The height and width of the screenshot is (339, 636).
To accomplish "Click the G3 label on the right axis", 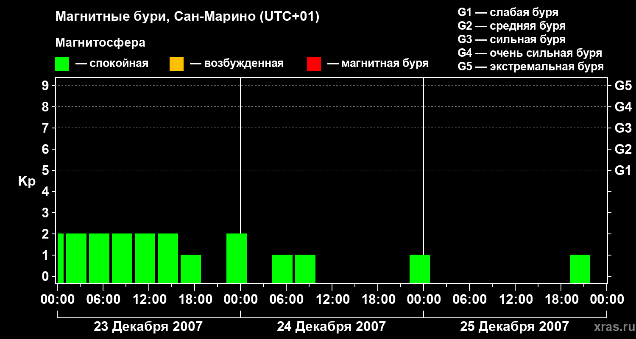I will click(x=623, y=128).
